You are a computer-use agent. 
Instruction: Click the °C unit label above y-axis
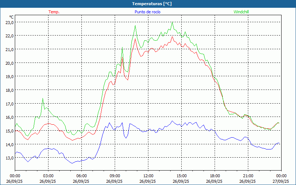click(11, 17)
